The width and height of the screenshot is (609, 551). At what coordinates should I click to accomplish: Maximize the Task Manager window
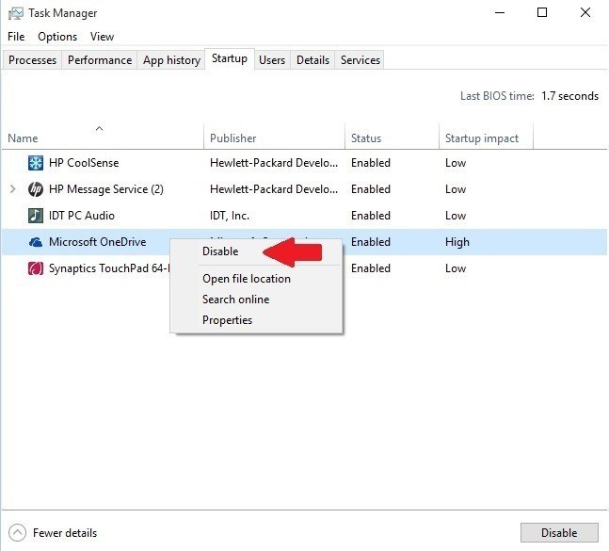coord(542,13)
